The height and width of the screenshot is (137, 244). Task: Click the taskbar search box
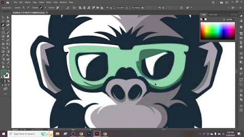click(30, 134)
